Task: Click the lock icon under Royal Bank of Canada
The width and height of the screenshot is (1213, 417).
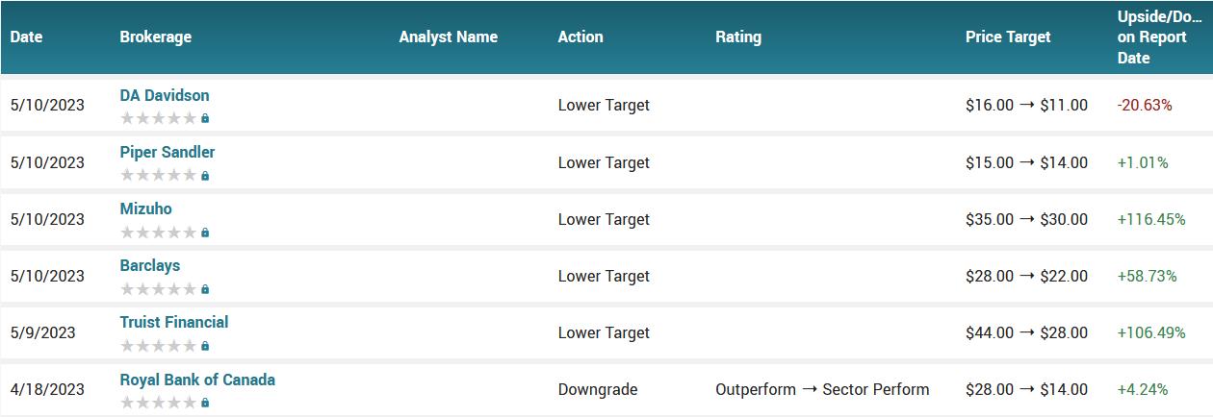Action: 205,403
